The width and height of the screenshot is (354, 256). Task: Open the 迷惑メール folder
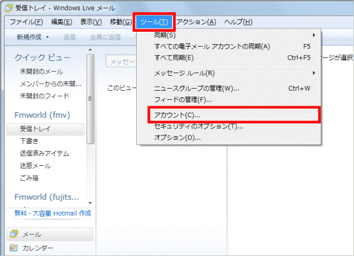coord(35,166)
